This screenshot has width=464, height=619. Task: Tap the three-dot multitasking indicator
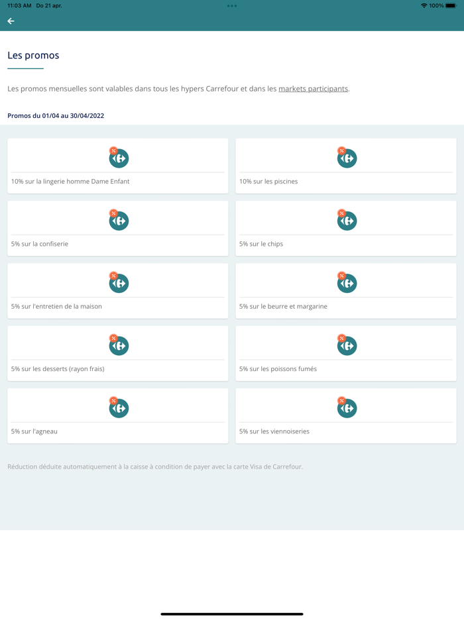coord(232,5)
